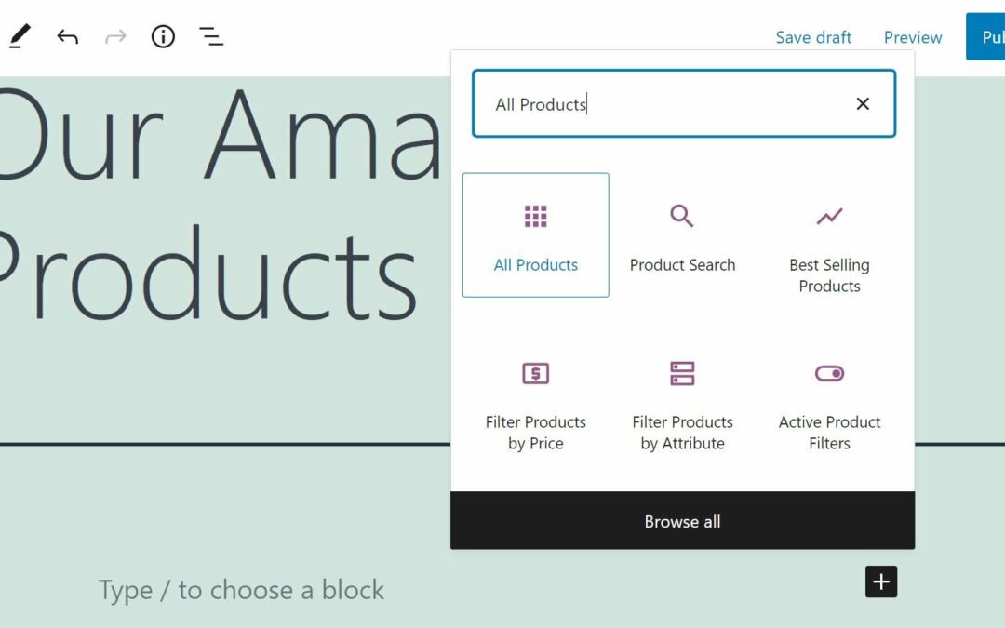The height and width of the screenshot is (628, 1005).
Task: Add the Filter Products by Price block
Action: pos(536,403)
